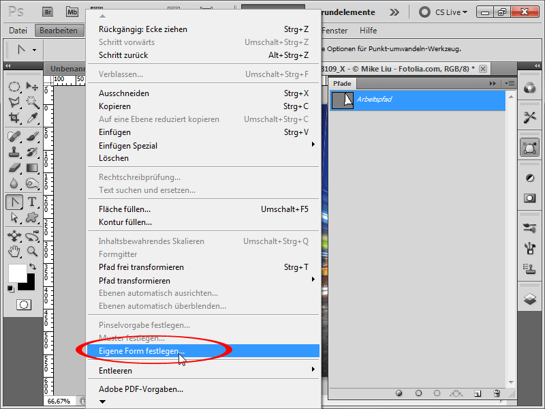
Task: Select the Path Selection arrow tool
Action: (x=14, y=217)
